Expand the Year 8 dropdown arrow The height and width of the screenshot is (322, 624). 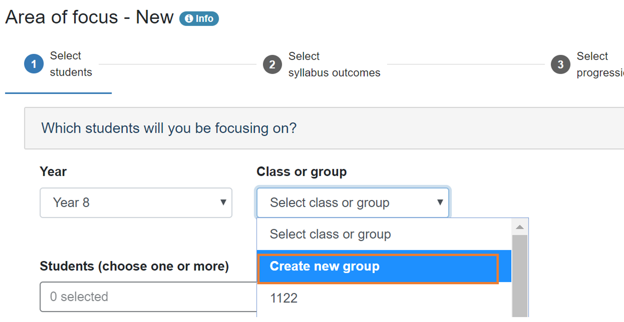tap(223, 203)
